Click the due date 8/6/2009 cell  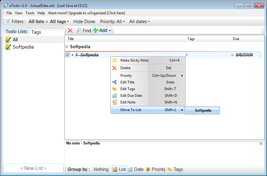click(x=244, y=55)
